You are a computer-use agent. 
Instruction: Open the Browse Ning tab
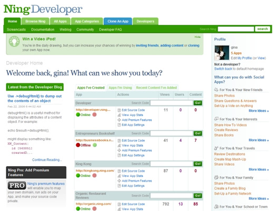click(x=35, y=21)
